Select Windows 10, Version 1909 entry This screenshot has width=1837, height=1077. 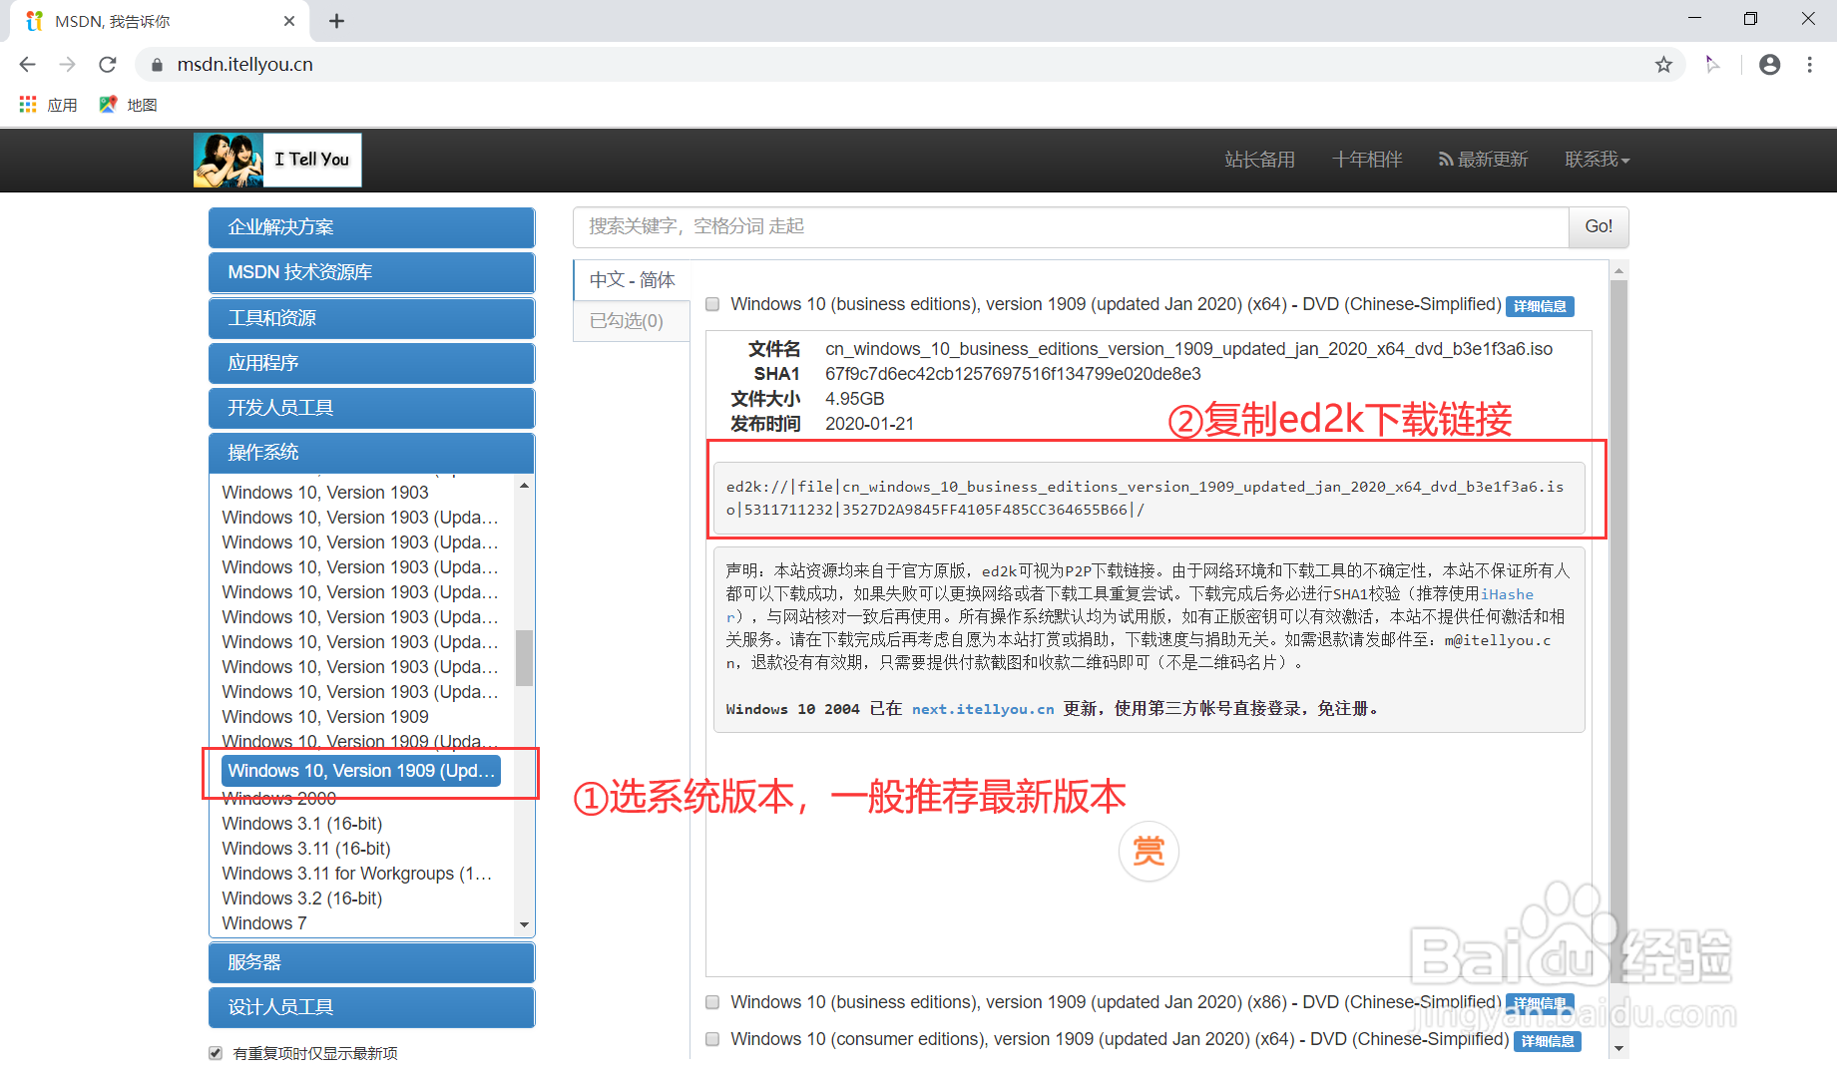pos(325,717)
